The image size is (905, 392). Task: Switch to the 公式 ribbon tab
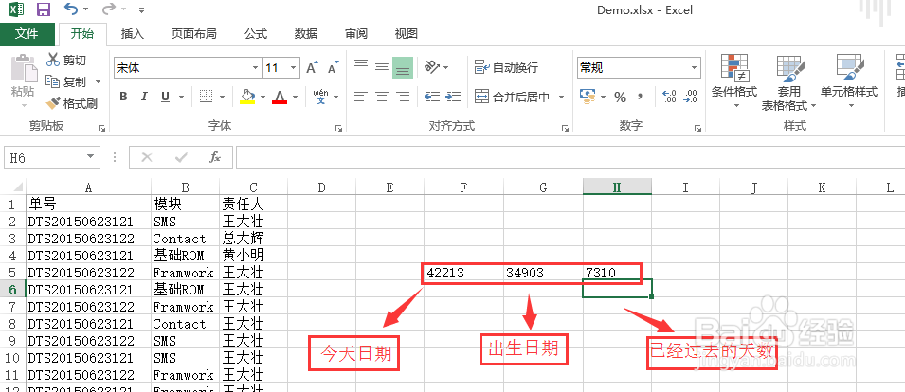click(256, 34)
